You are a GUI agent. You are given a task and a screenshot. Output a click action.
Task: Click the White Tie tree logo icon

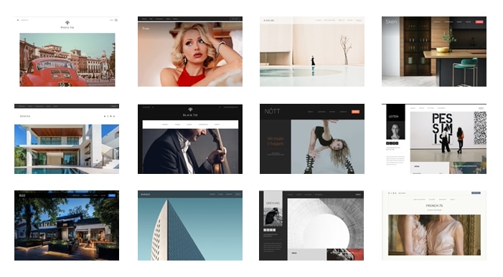click(67, 23)
